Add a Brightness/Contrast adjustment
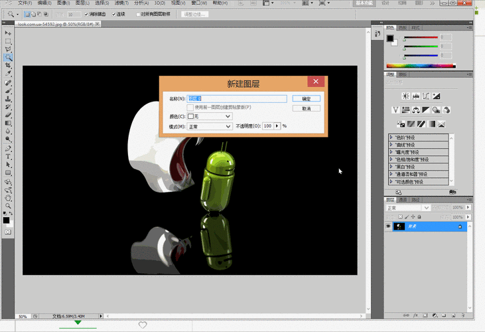The height and width of the screenshot is (332, 485). [405, 96]
